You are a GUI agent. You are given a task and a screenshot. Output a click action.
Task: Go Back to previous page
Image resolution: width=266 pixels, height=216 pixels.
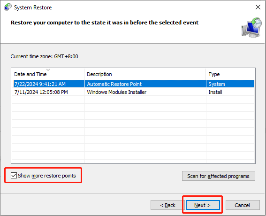(x=167, y=205)
